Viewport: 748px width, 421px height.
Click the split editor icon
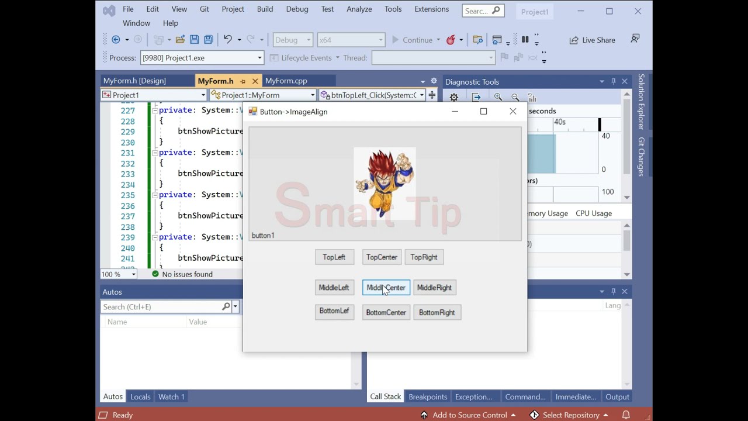[432, 95]
